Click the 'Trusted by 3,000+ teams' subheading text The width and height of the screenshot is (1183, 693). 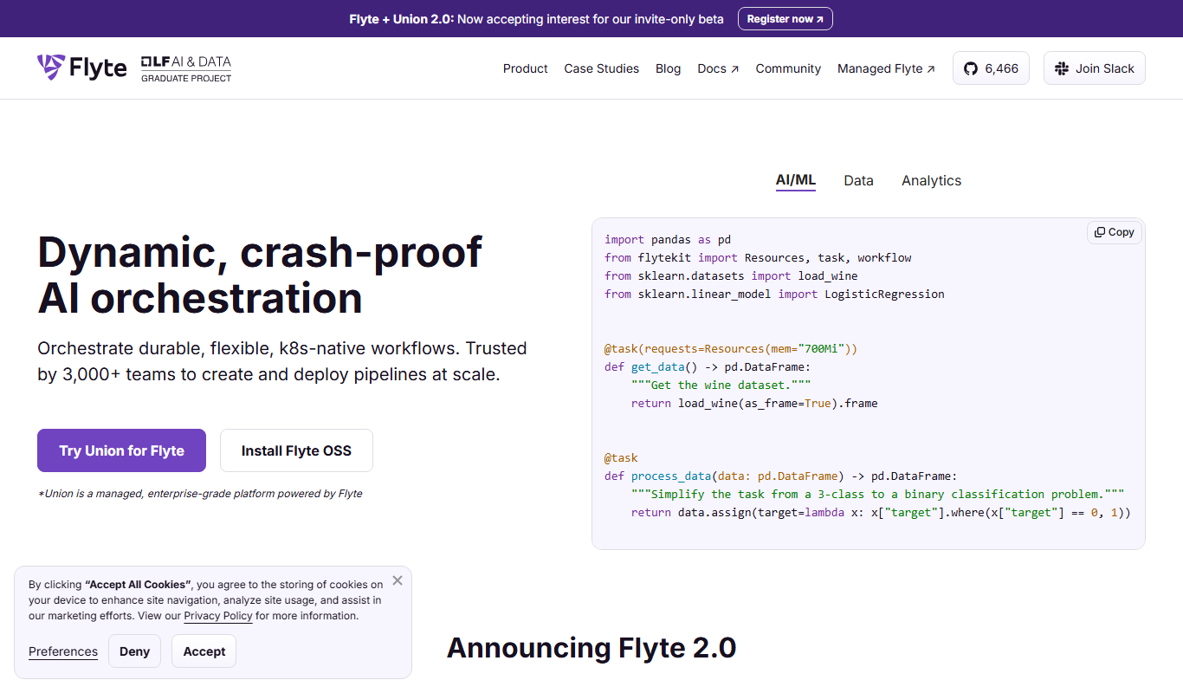(281, 362)
